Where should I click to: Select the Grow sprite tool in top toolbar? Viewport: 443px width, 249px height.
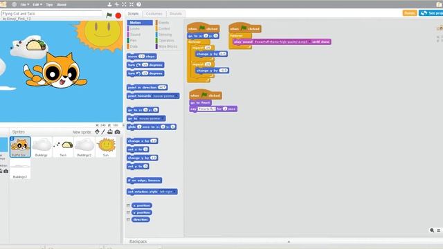tap(124, 5)
